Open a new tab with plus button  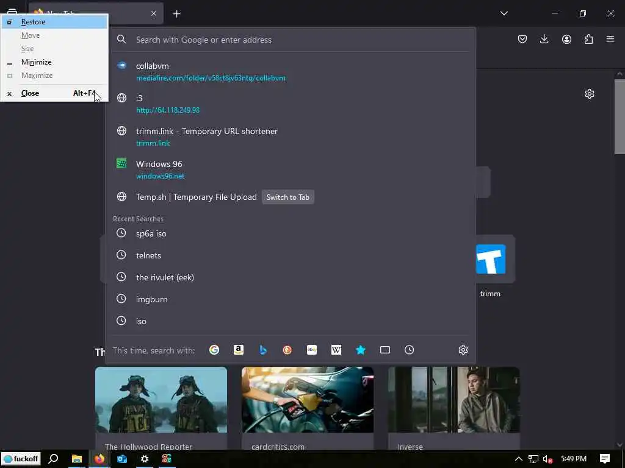[x=176, y=14]
